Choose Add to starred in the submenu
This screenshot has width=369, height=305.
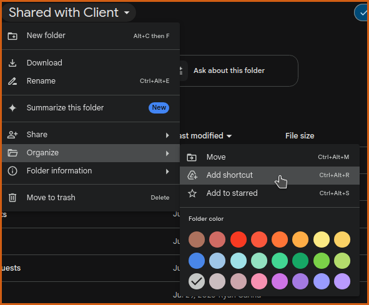coord(270,193)
